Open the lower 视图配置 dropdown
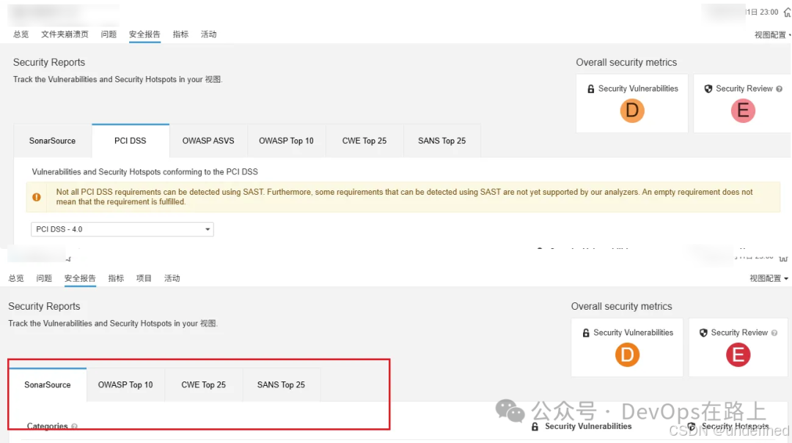The height and width of the screenshot is (443, 792). [769, 278]
